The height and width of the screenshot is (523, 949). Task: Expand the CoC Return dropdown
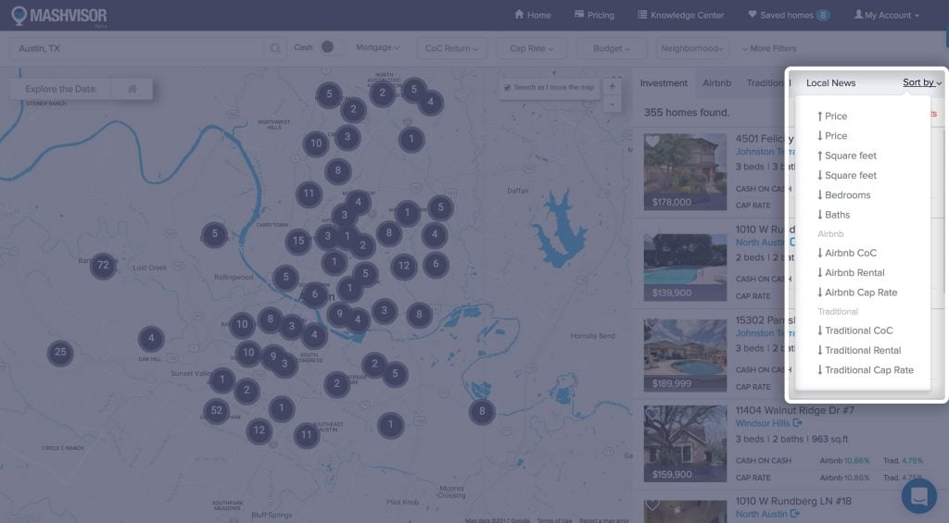(x=452, y=48)
